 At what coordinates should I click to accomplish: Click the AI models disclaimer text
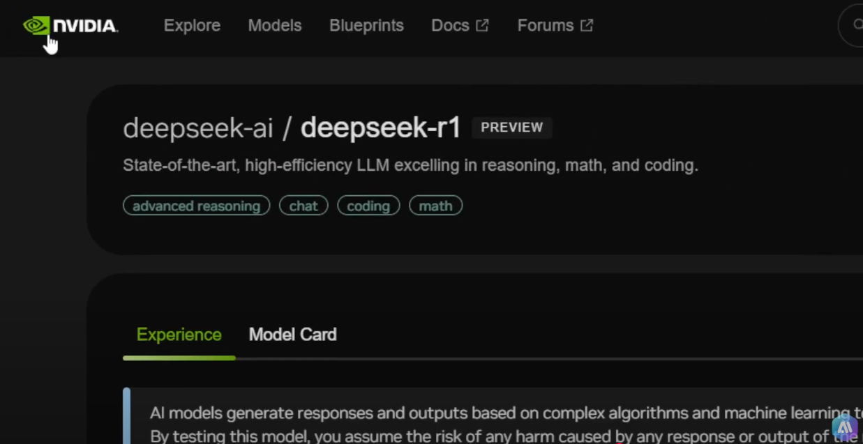506,424
